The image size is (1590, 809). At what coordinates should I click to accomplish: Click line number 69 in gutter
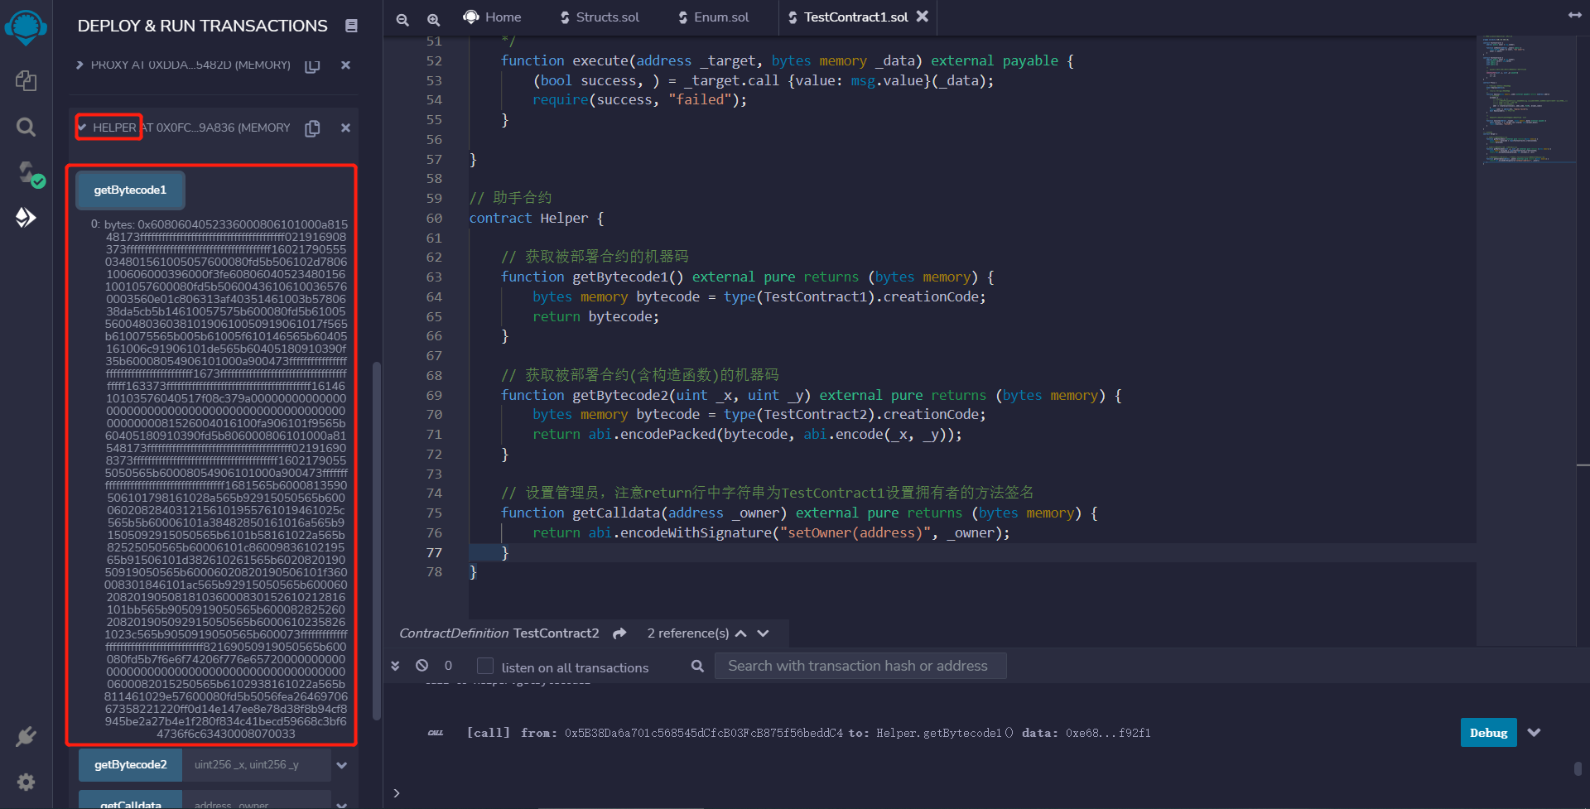[x=434, y=396]
